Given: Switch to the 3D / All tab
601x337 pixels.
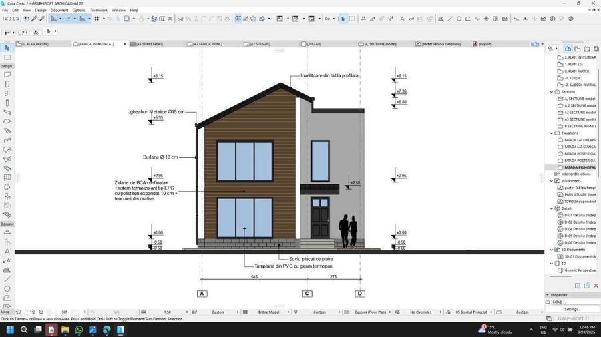Looking at the screenshot, I should pyautogui.click(x=328, y=44).
